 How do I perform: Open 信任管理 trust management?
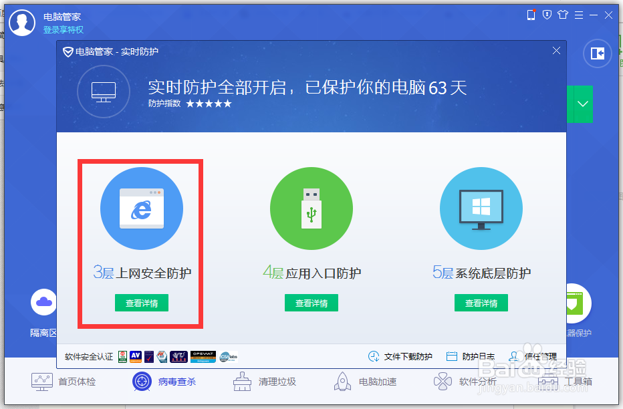click(x=540, y=357)
